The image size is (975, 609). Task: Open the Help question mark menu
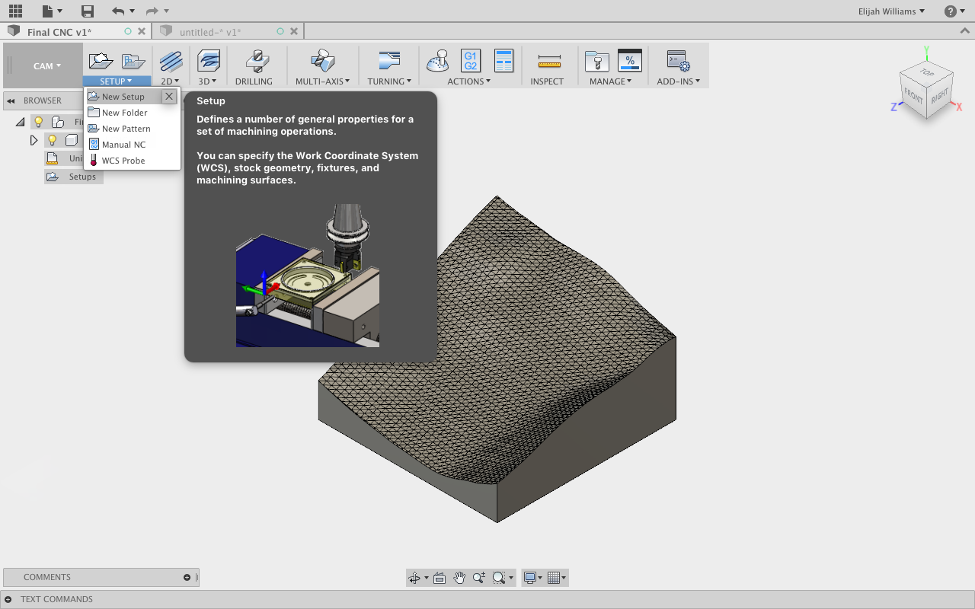955,11
